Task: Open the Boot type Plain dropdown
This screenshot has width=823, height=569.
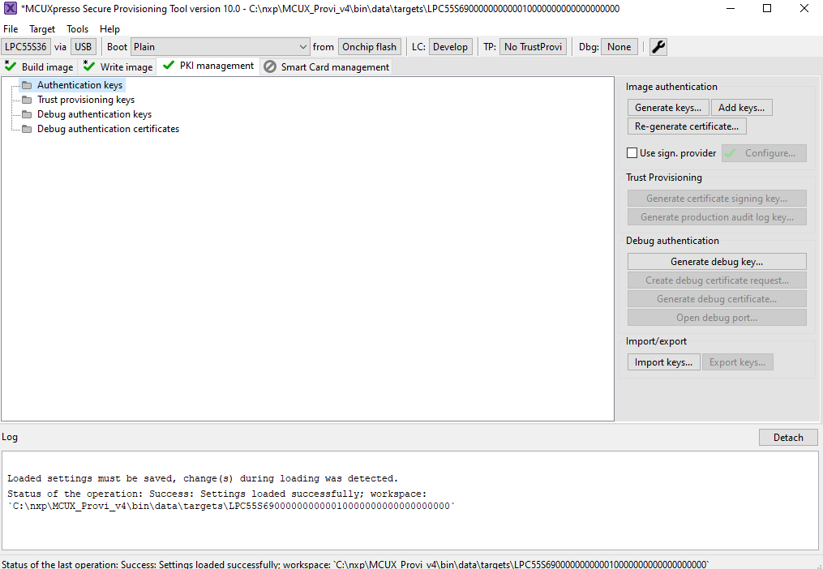Action: (220, 47)
